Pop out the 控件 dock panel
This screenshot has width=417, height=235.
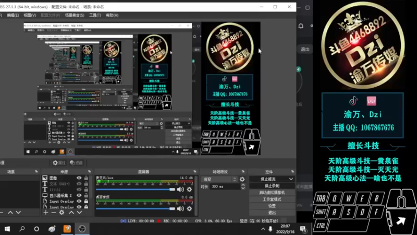click(292, 172)
